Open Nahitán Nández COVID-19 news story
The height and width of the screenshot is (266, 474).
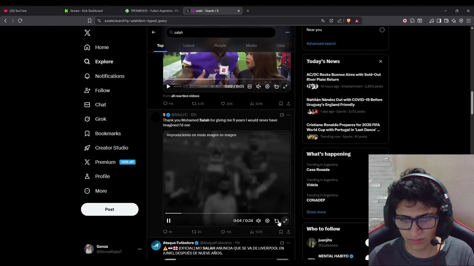pos(346,105)
